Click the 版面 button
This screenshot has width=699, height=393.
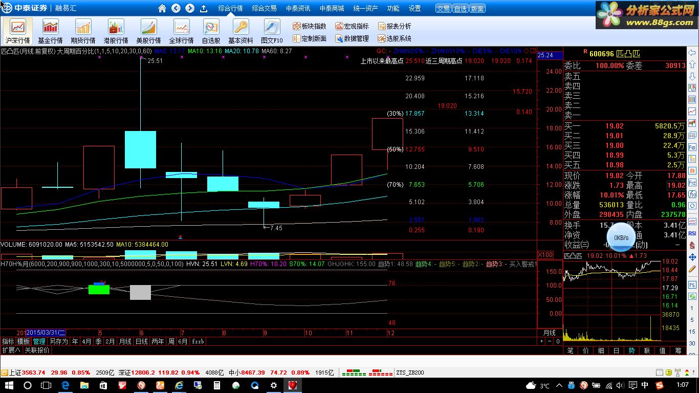(x=477, y=9)
